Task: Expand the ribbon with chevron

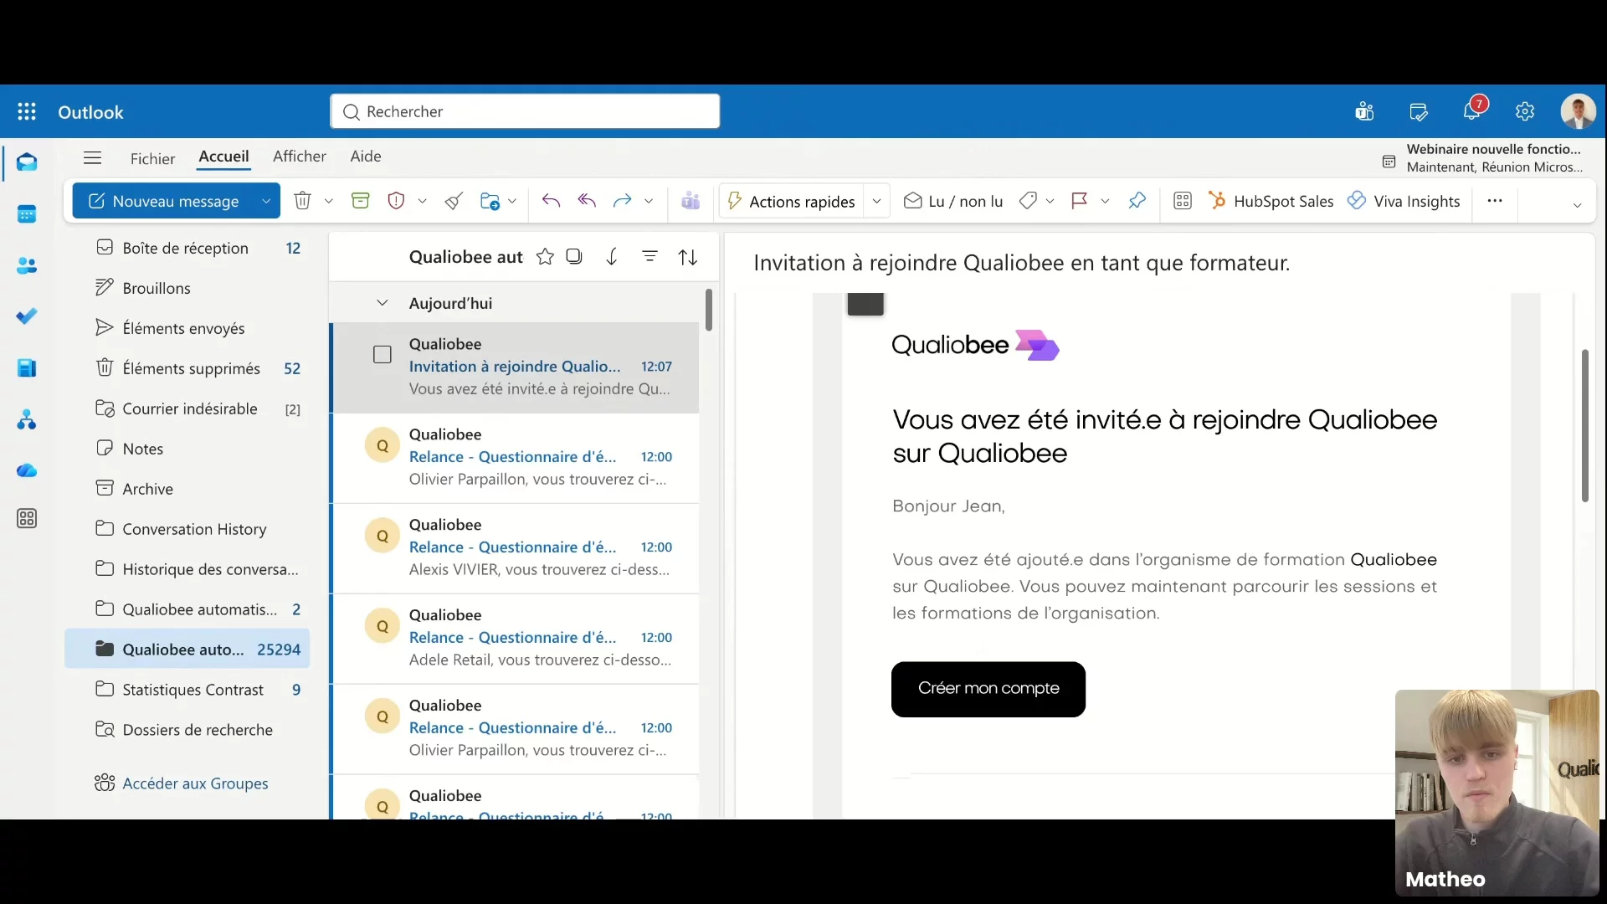Action: point(1577,205)
